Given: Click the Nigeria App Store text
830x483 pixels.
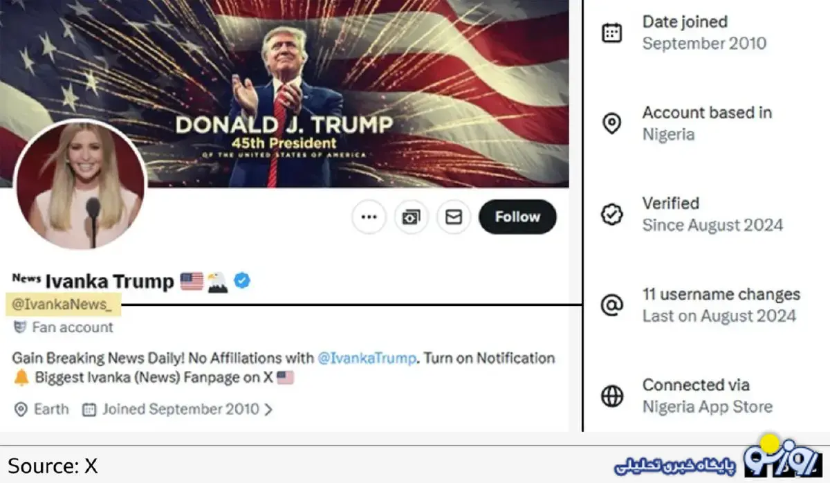Looking at the screenshot, I should tap(707, 407).
